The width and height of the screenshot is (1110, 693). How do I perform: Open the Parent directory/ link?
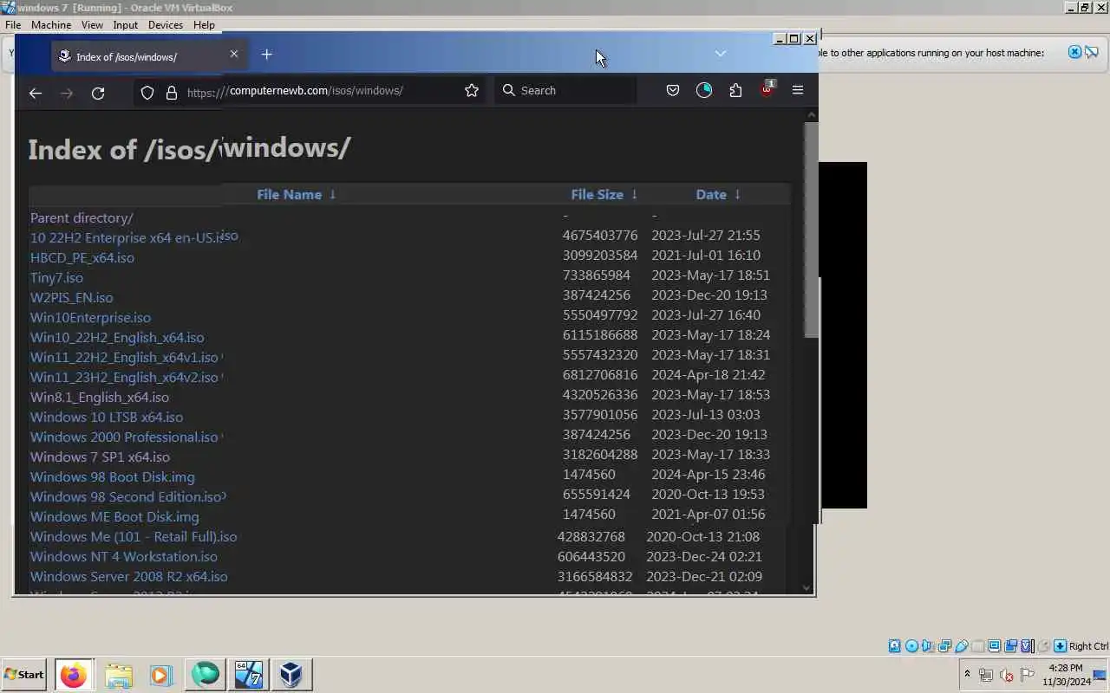click(x=82, y=218)
